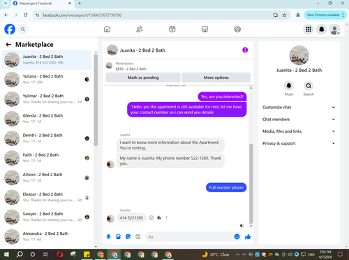Expand Customize chat section
This screenshot has width=349, height=260.
299,107
